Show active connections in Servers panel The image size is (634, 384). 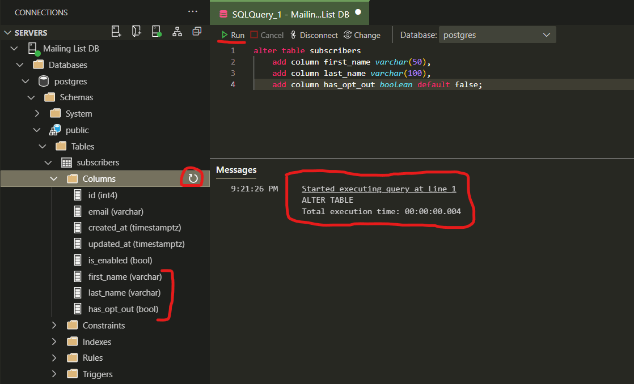point(156,32)
